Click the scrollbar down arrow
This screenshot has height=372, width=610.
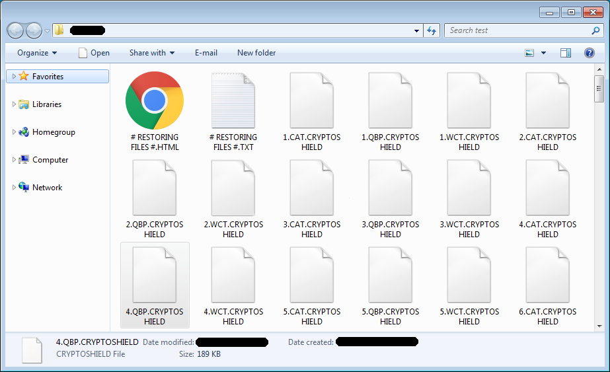(599, 326)
